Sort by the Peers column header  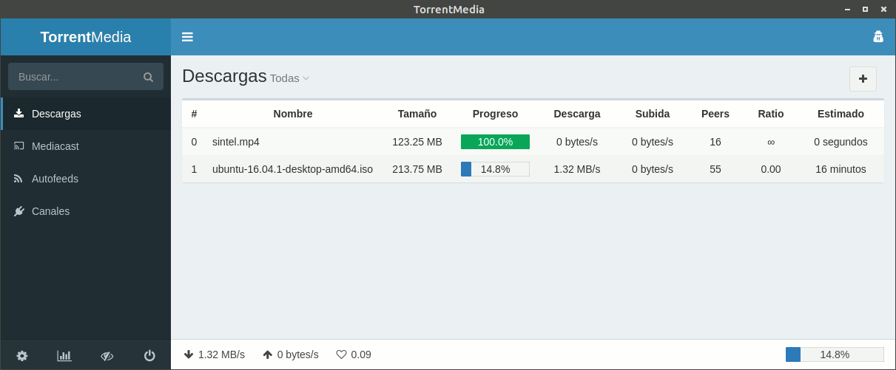715,114
